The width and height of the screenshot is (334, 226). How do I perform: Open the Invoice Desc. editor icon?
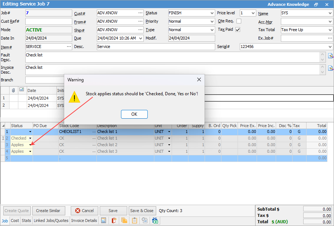tap(330, 68)
